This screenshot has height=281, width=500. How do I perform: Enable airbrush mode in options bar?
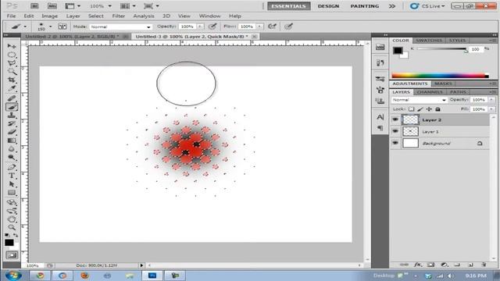(272, 27)
